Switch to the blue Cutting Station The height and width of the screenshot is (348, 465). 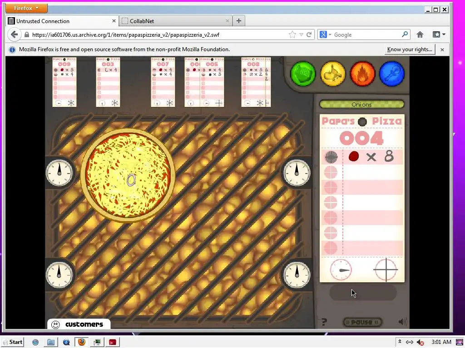click(392, 74)
